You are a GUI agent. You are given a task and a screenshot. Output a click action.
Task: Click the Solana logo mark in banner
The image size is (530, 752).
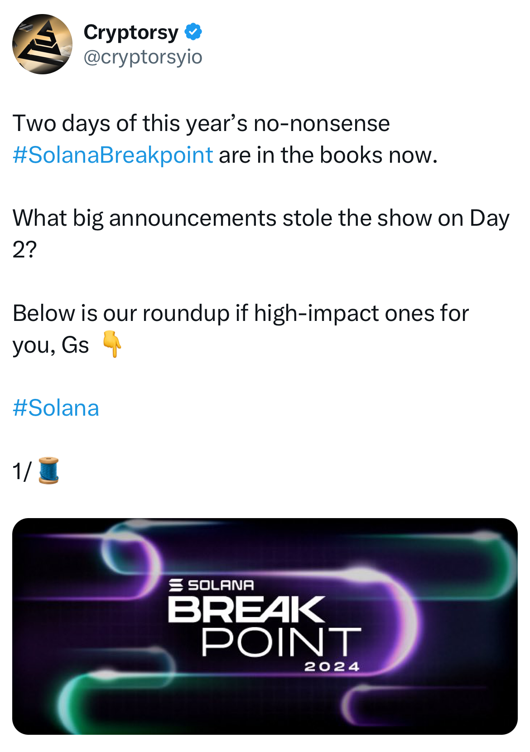click(176, 585)
